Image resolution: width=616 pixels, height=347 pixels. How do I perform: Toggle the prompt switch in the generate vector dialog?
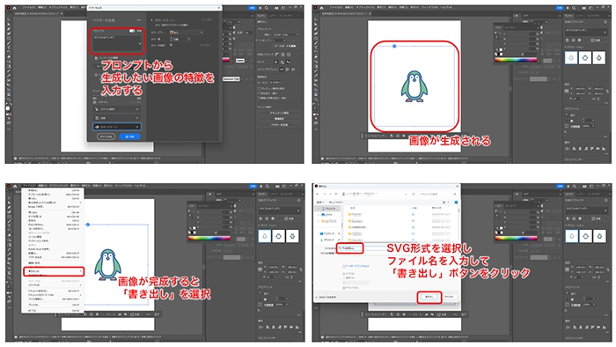click(132, 31)
